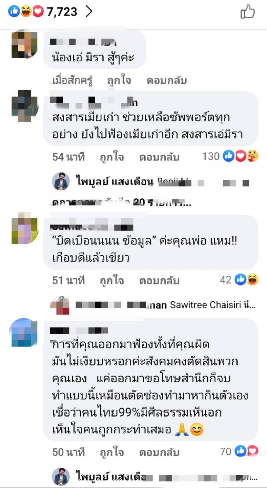Tap ถูกใจ on the 50 นาที comment
Viewport: 267px width, 488px height.
[111, 452]
